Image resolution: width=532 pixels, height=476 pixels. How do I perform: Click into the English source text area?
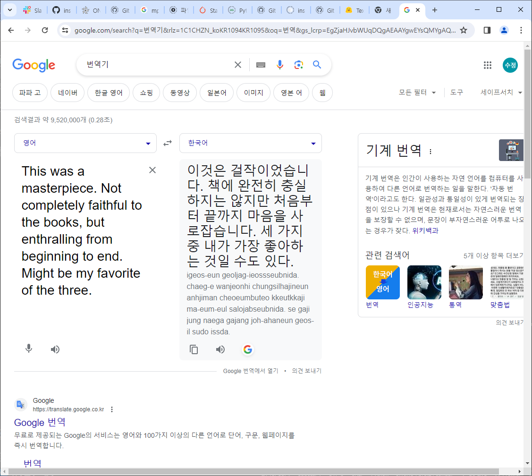[81, 230]
